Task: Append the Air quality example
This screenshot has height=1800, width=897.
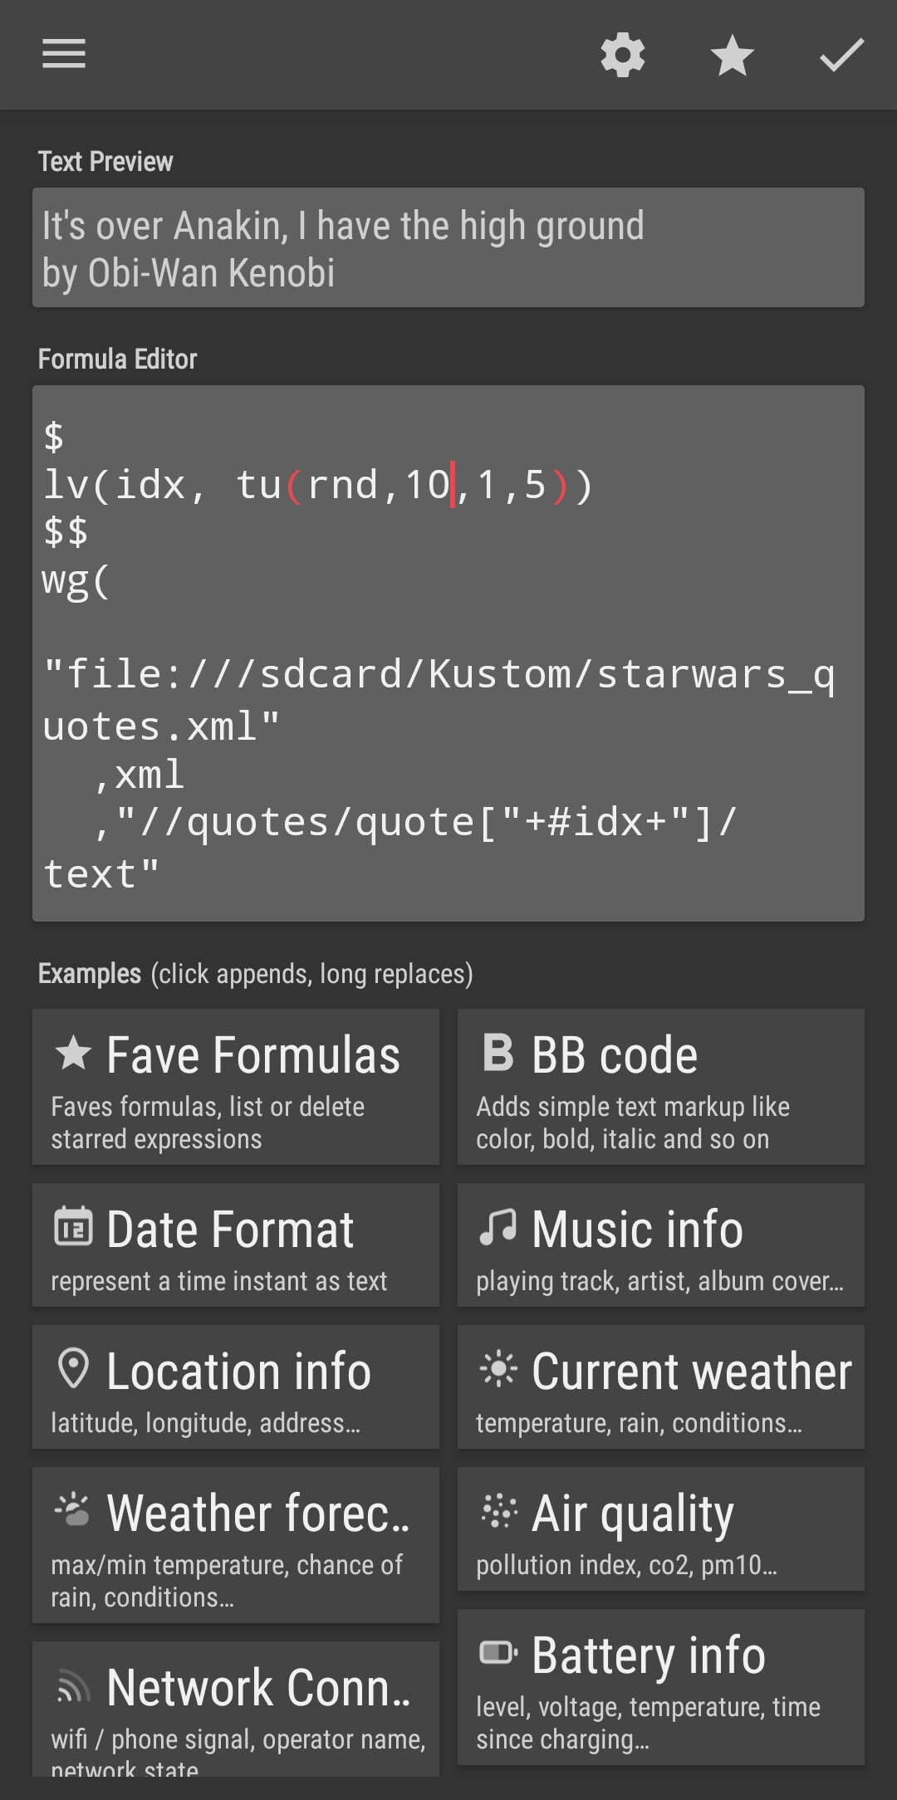Action: [661, 1529]
